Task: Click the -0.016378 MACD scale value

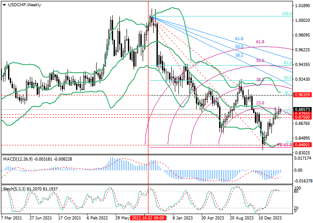Action: click(303, 181)
